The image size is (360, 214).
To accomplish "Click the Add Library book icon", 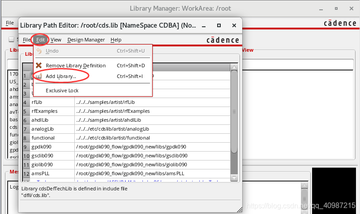I will coord(39,76).
